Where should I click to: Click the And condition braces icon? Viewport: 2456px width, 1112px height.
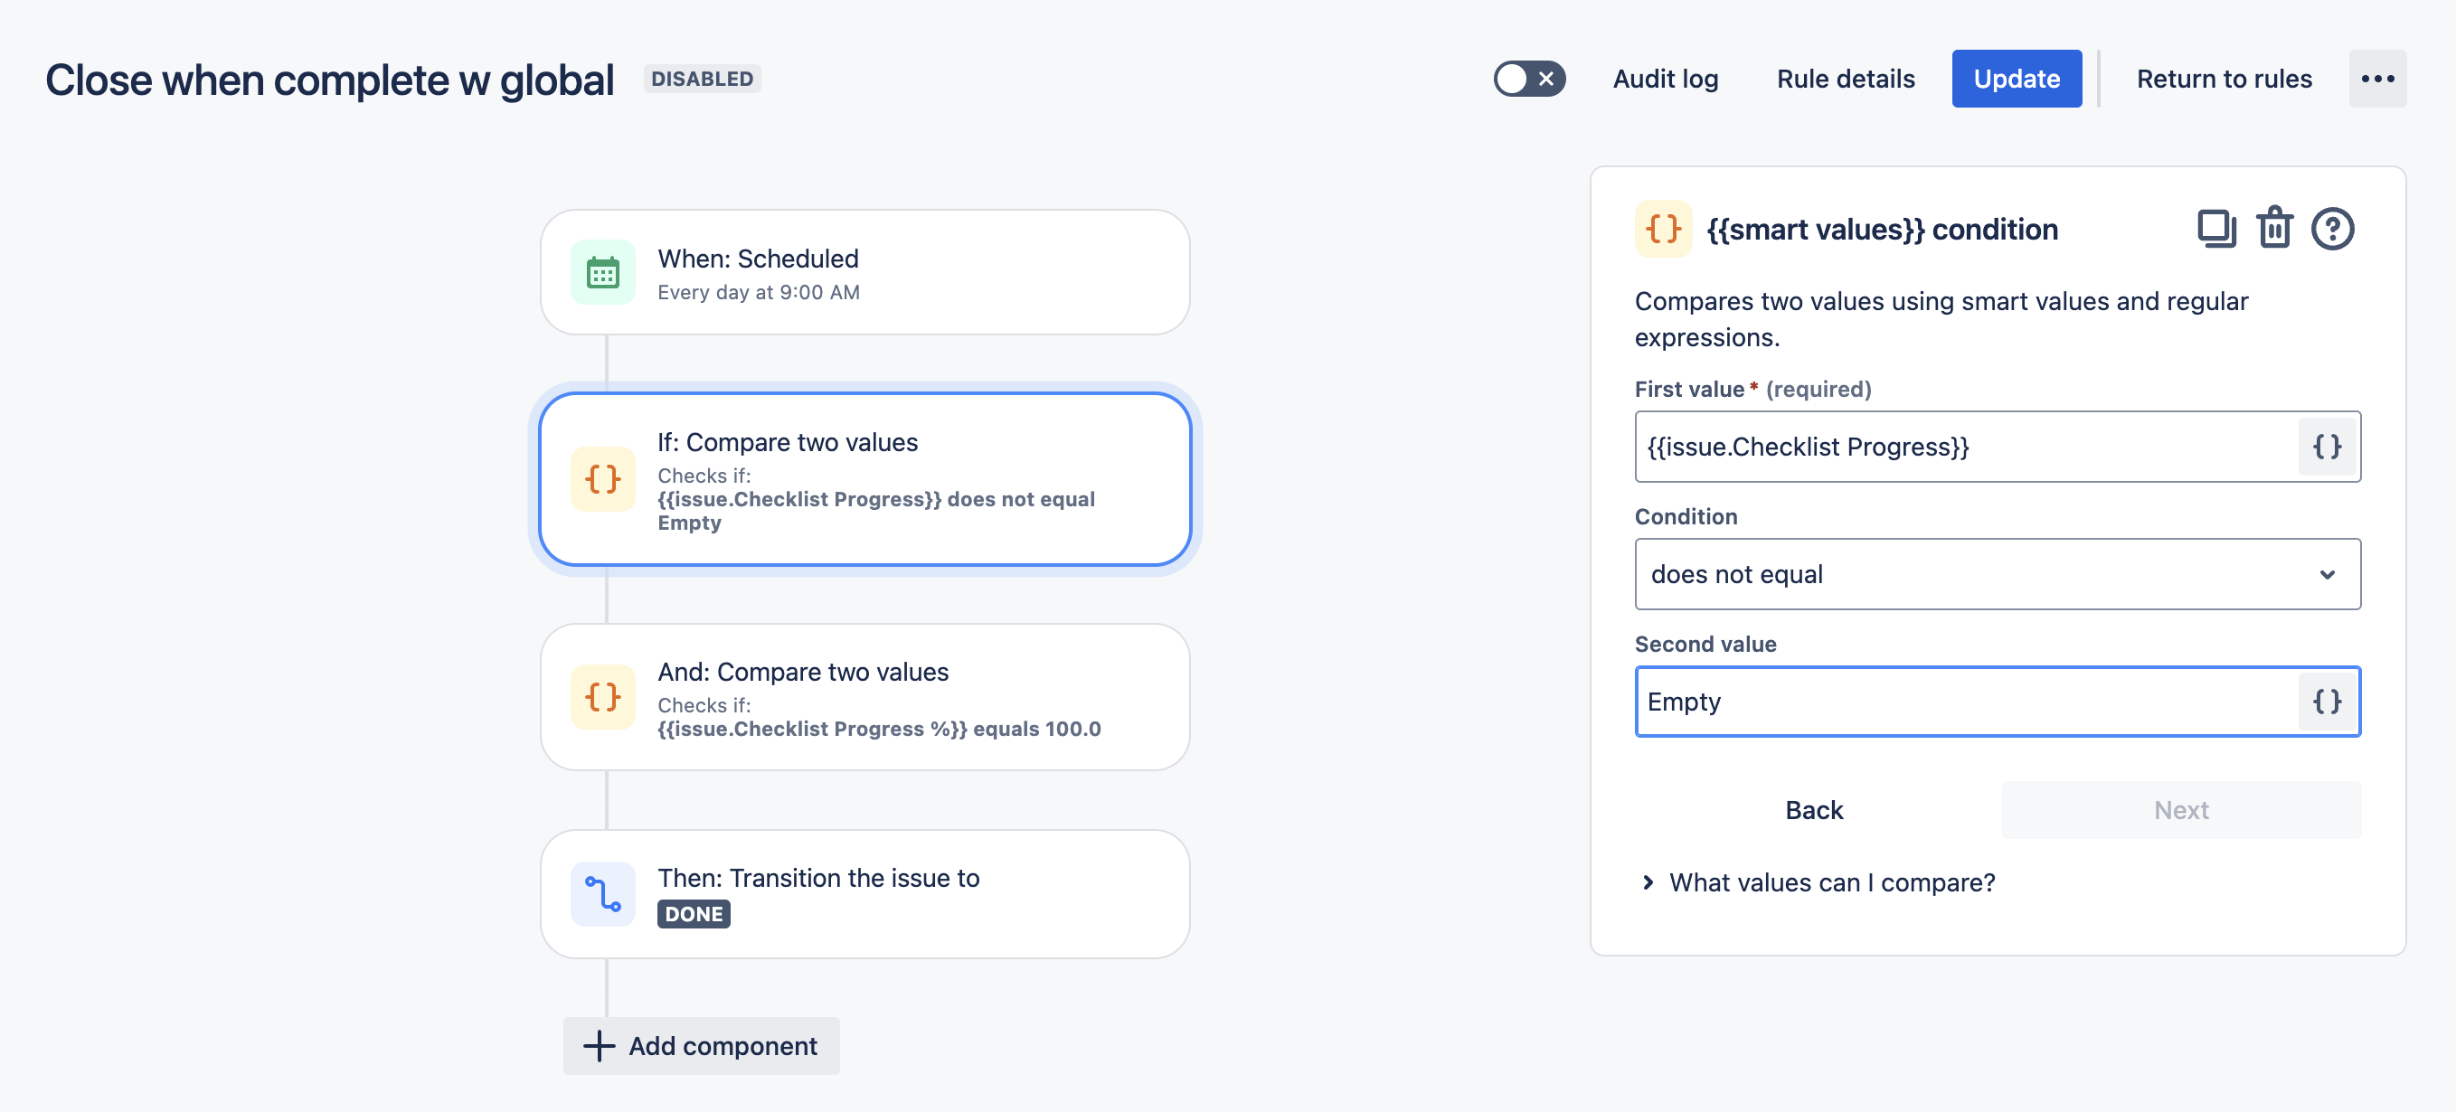(x=602, y=698)
